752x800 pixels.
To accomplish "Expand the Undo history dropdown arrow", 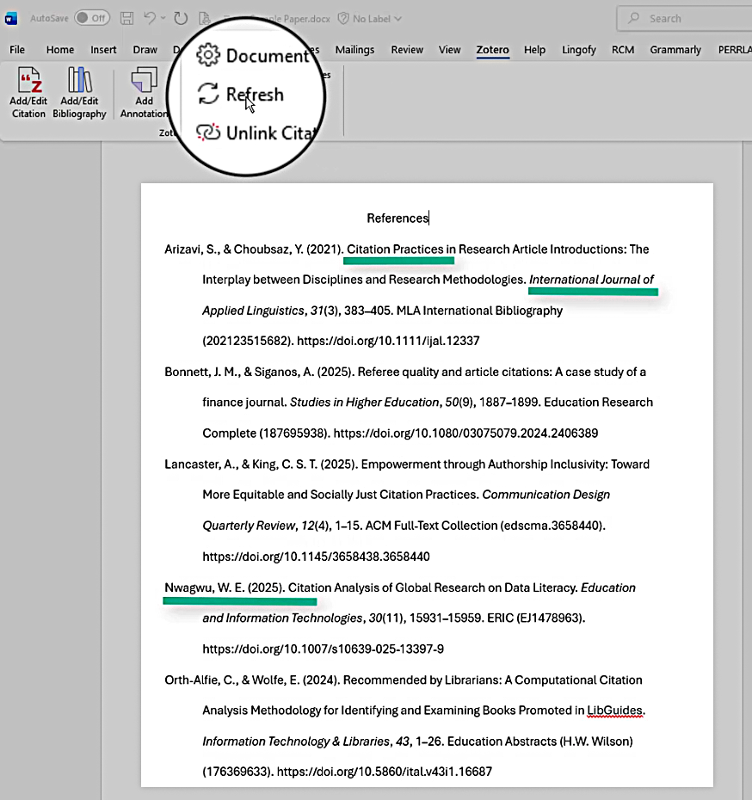I will (x=164, y=18).
